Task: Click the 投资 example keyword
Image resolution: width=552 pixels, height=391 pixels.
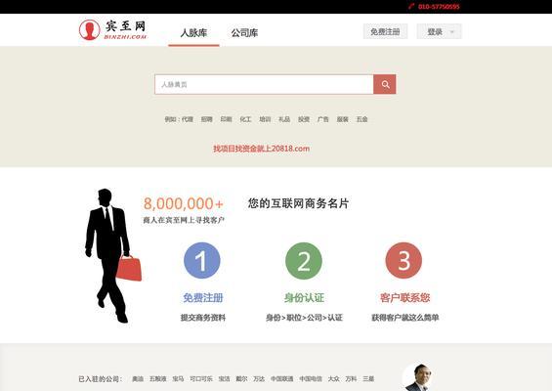Action: [304, 119]
